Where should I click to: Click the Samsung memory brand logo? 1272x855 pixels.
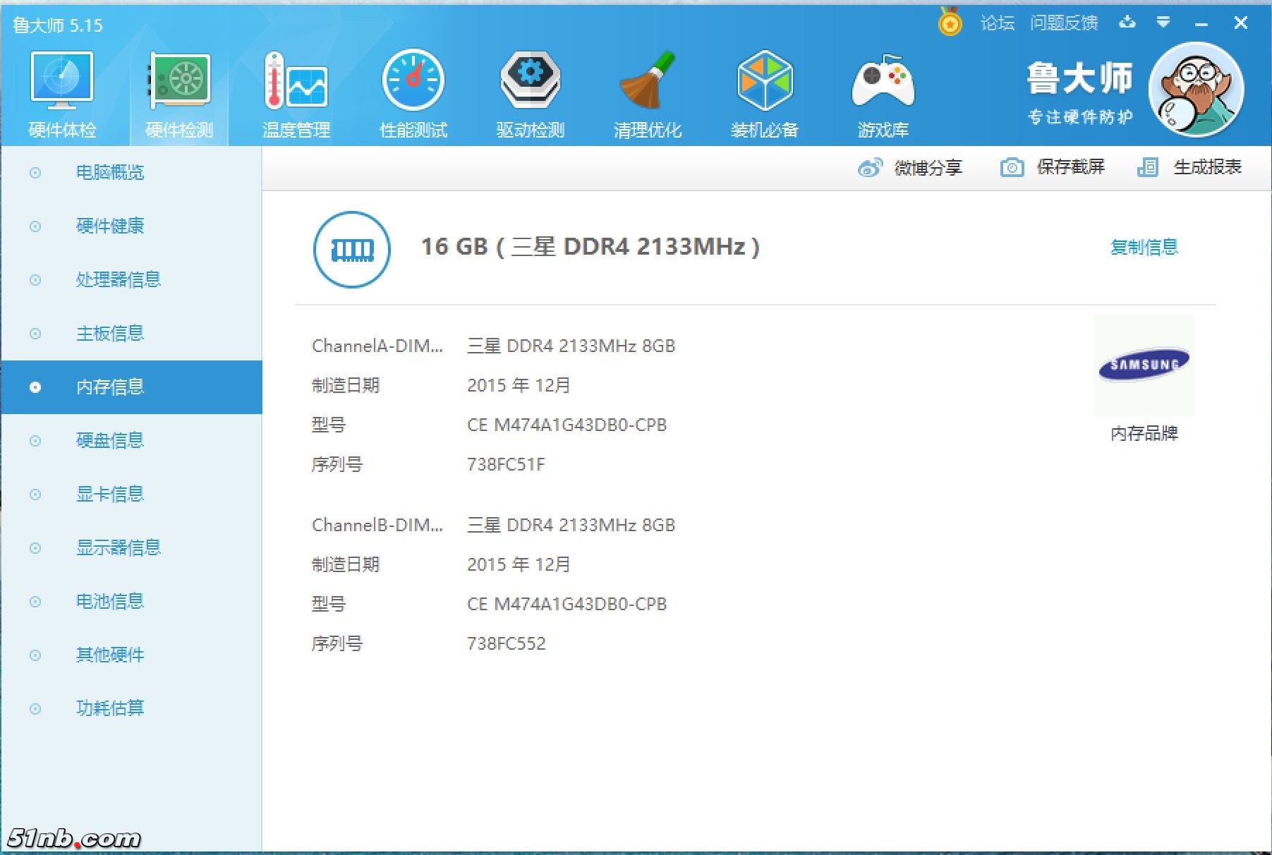pos(1144,365)
